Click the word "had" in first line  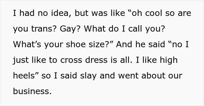pos(27,13)
